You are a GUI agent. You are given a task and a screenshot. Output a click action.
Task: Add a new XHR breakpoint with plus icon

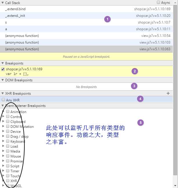click(168, 93)
